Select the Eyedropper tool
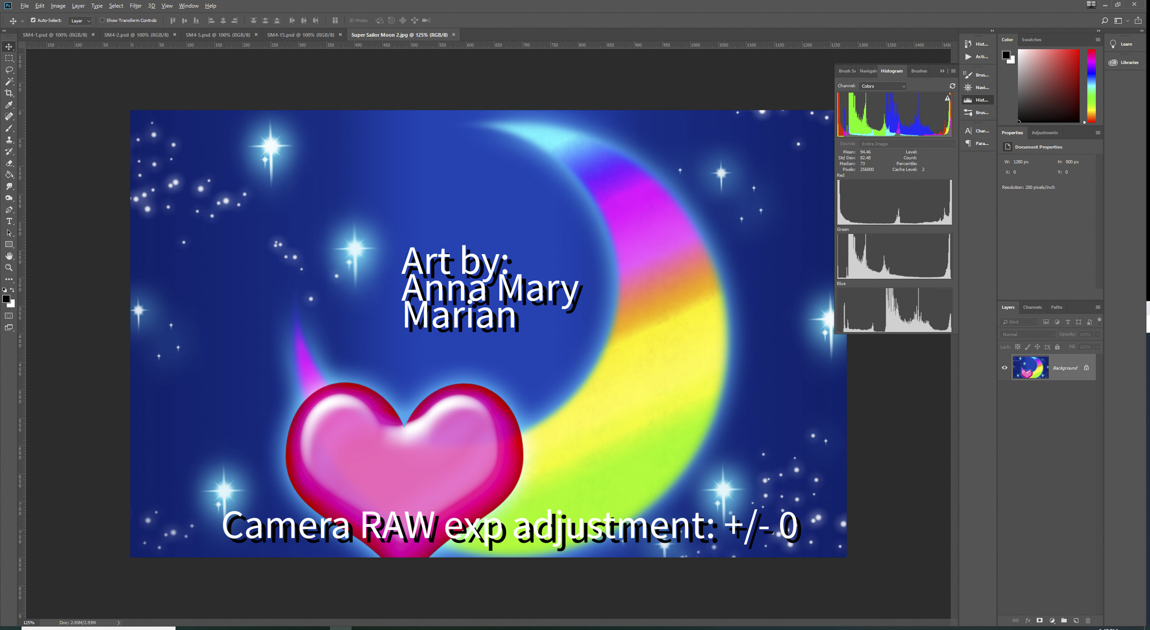Image resolution: width=1150 pixels, height=630 pixels. [x=9, y=105]
